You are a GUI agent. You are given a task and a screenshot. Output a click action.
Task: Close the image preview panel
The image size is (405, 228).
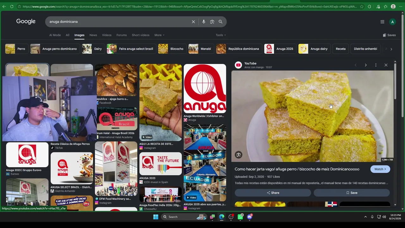click(386, 65)
